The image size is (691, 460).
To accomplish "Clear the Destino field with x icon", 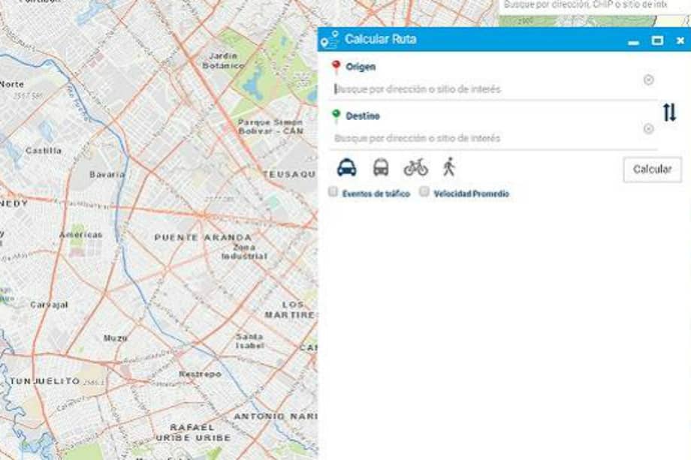I will coord(648,129).
